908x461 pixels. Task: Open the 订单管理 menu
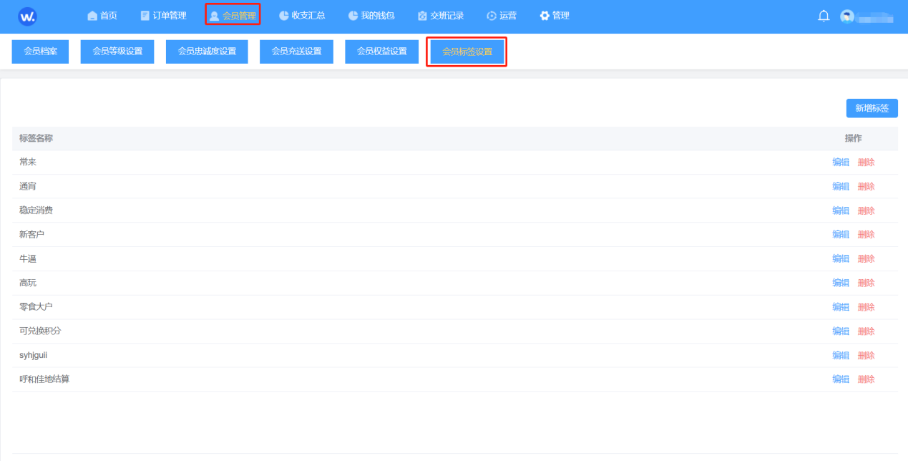[x=170, y=16]
